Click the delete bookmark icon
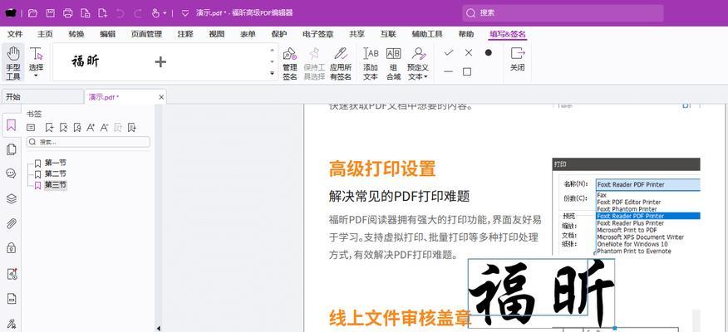 (x=64, y=128)
